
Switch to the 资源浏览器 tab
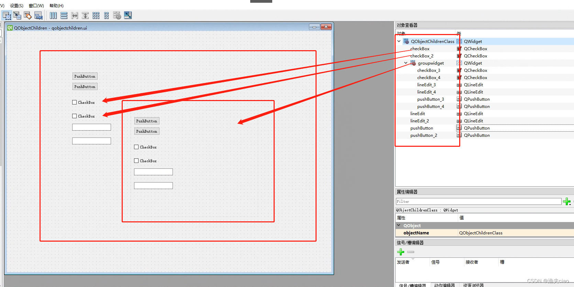click(473, 285)
